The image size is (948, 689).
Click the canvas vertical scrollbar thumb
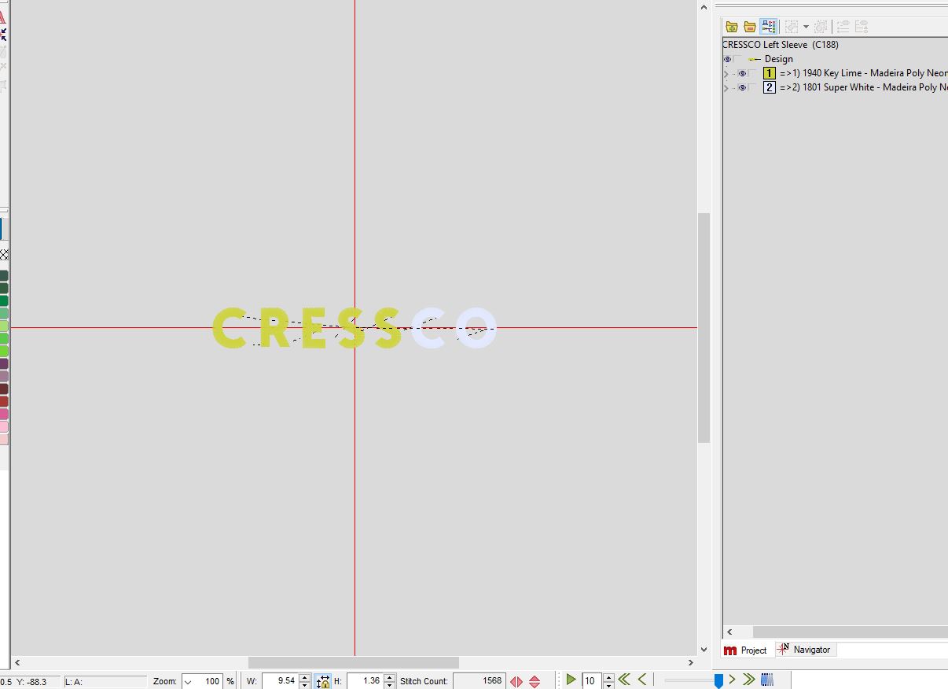[704, 328]
